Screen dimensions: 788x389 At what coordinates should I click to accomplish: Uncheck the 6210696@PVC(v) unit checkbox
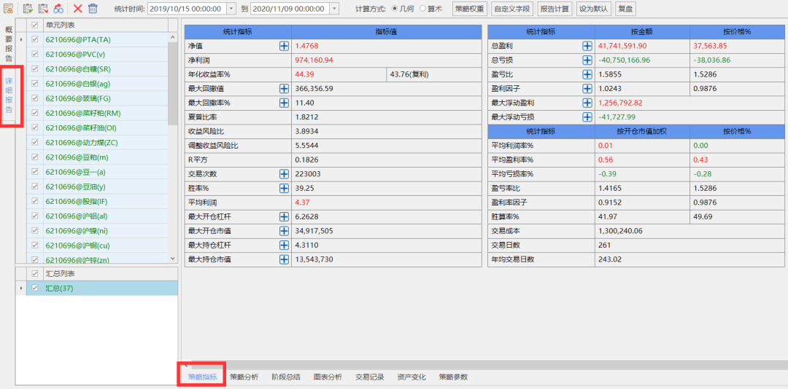(34, 54)
